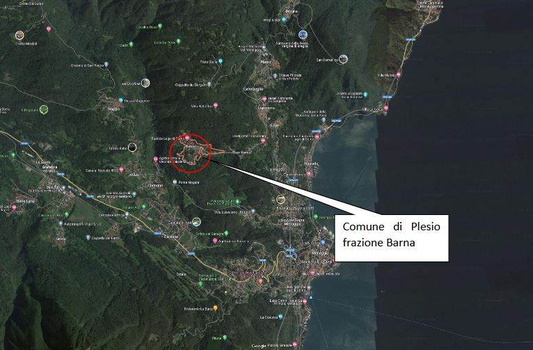Screen dimensions: 533x350
Task: Click the Santuario Vergine di Breglia photo marker
Action: point(303,35)
